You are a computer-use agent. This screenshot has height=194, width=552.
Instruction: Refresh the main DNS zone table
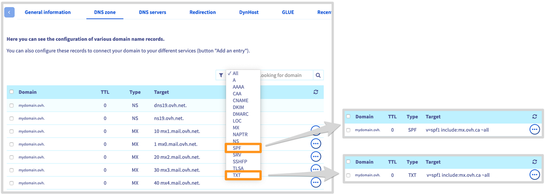point(315,92)
